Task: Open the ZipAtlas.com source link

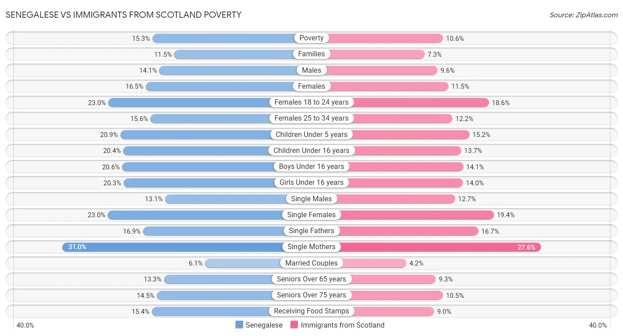Action: [583, 15]
